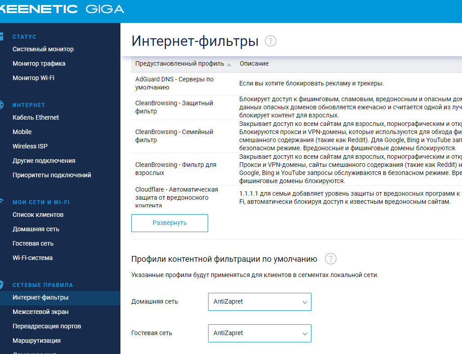Click the Статус section dashboard icon
The height and width of the screenshot is (354, 462).
pos(1,36)
